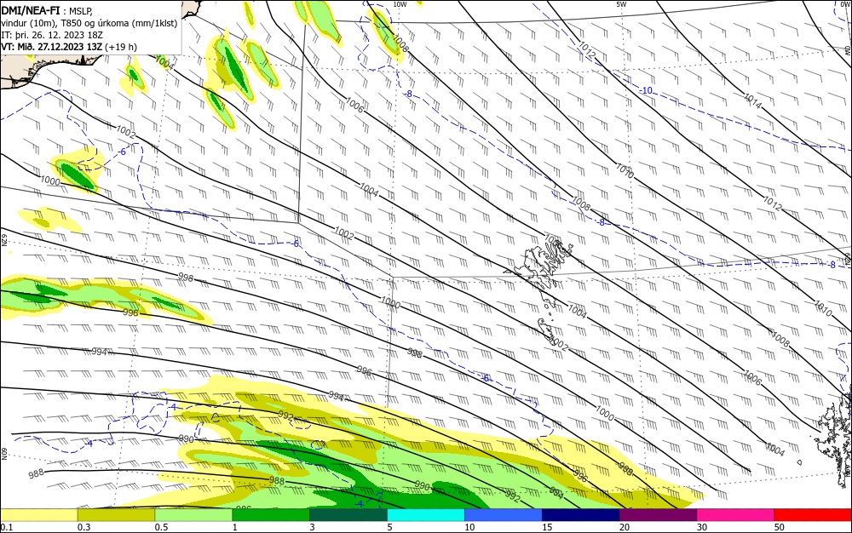Click the "IT: þri. 26. 12. 2023 18Z" line
This screenshot has width=852, height=533.
(52, 35)
